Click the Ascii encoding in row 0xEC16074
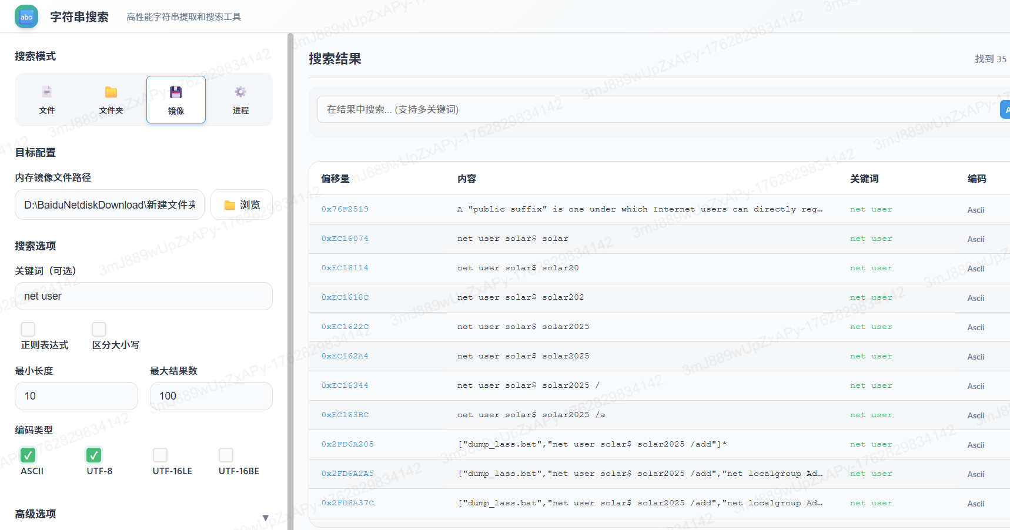Image resolution: width=1010 pixels, height=530 pixels. tap(976, 239)
